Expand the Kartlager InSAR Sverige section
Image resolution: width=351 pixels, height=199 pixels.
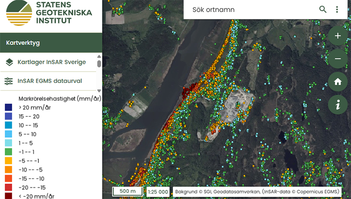[51, 62]
